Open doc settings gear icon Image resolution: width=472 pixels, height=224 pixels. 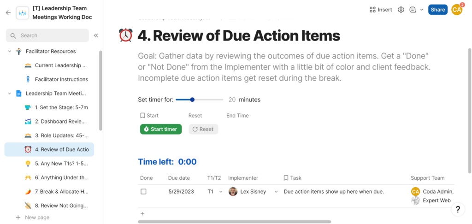click(x=401, y=10)
